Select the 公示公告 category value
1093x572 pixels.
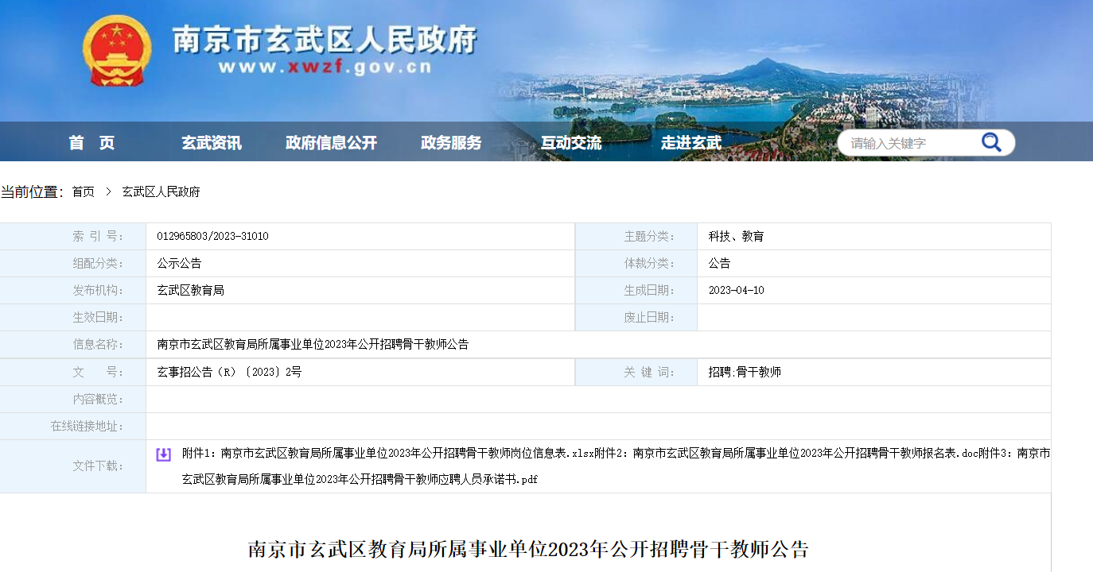point(180,264)
